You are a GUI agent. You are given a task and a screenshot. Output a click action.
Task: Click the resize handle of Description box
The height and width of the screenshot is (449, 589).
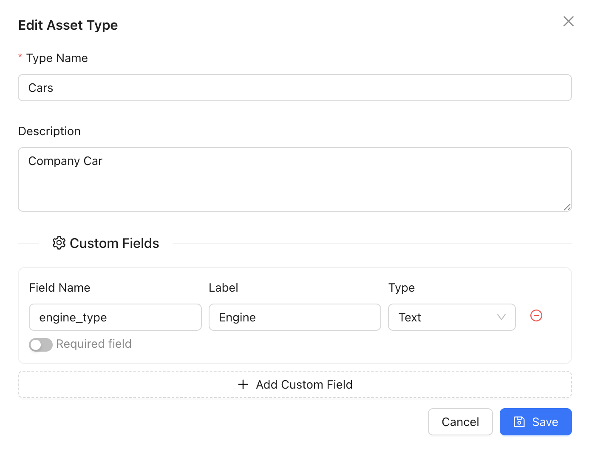pyautogui.click(x=568, y=207)
